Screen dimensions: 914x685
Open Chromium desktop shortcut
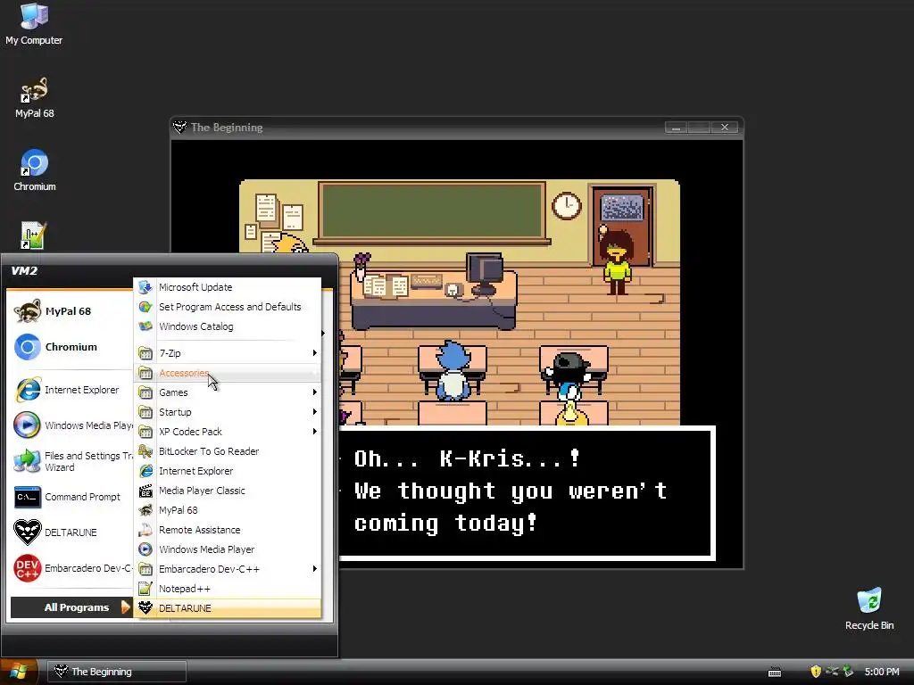[34, 170]
